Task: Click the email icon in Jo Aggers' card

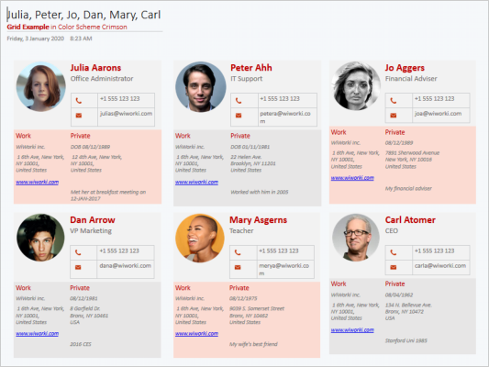Action: (394, 116)
